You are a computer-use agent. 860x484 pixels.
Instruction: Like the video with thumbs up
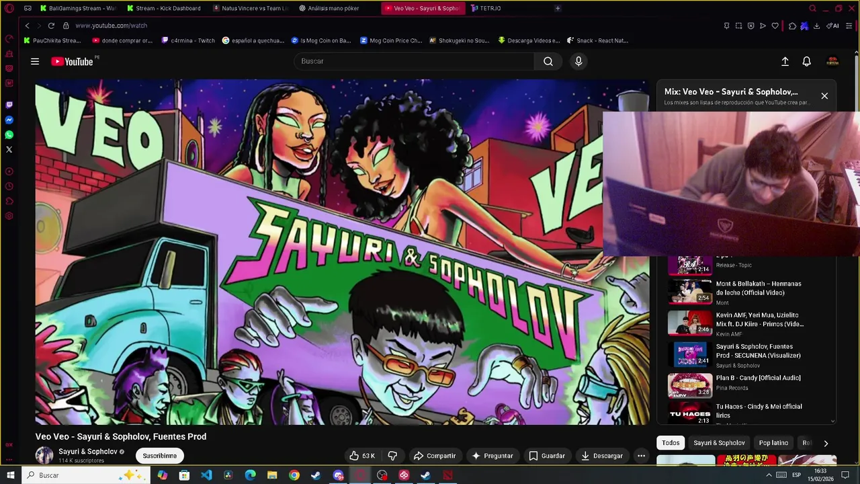pyautogui.click(x=362, y=456)
